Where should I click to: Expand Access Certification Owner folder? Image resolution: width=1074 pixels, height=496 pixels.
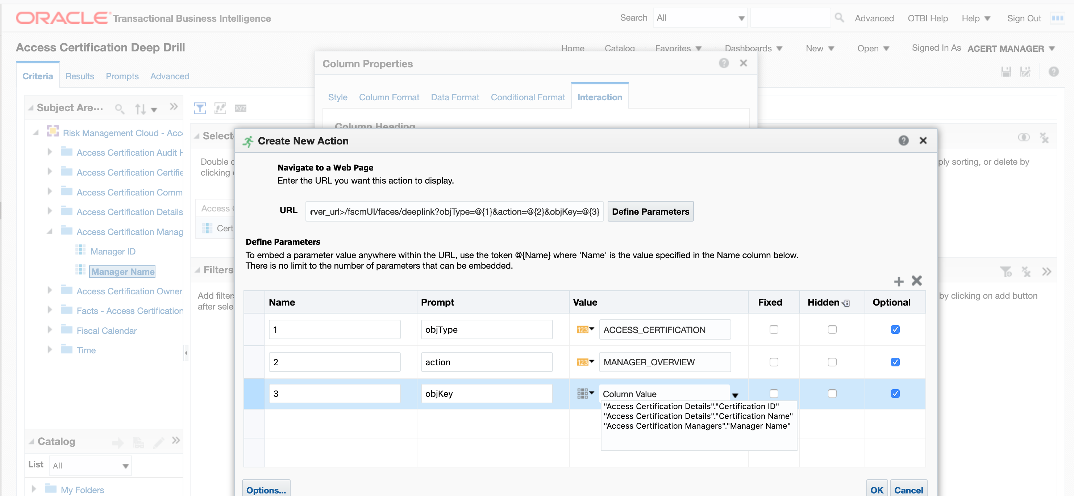point(50,290)
